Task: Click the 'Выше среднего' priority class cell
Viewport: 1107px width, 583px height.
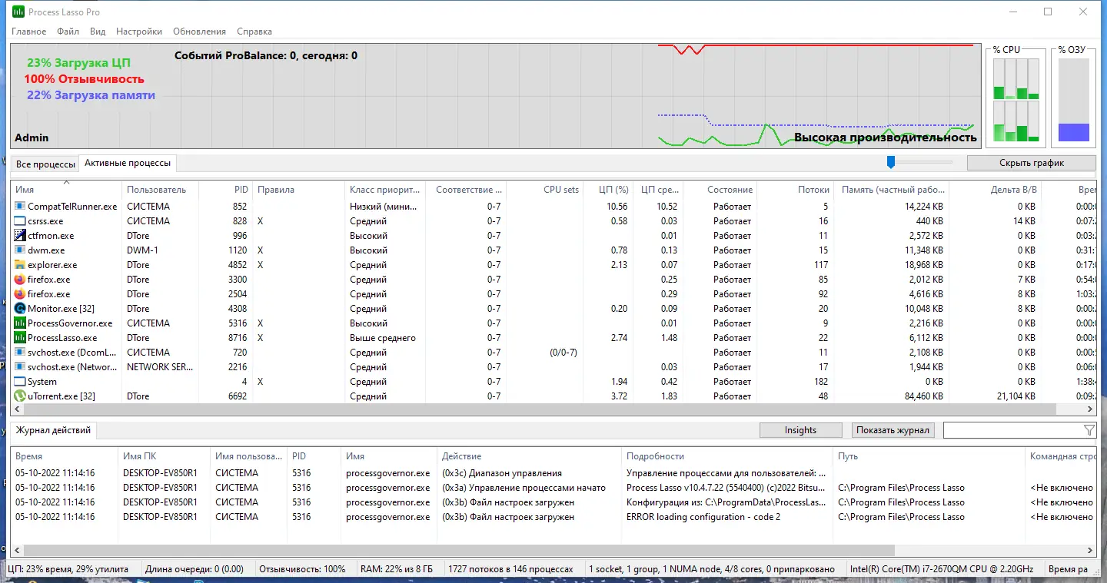Action: click(383, 338)
